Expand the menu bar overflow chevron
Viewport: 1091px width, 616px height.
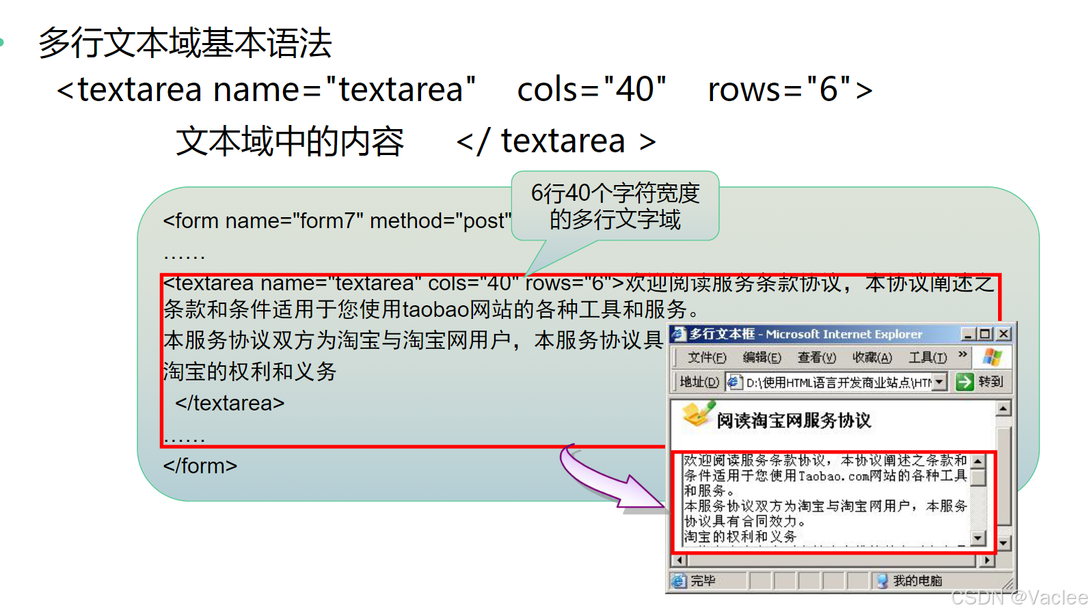tap(962, 354)
